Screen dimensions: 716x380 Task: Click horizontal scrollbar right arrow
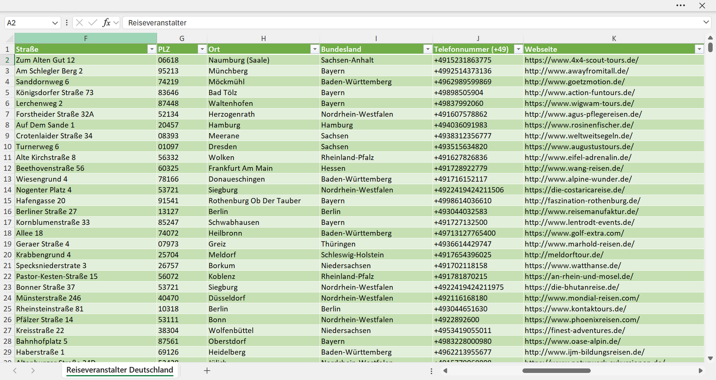pos(700,371)
